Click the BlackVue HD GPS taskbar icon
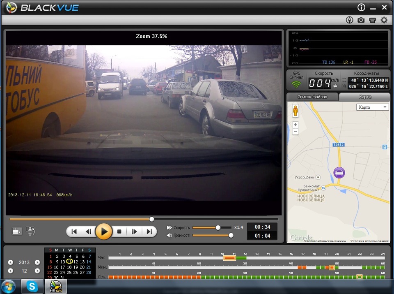394x294 pixels. coord(55,287)
